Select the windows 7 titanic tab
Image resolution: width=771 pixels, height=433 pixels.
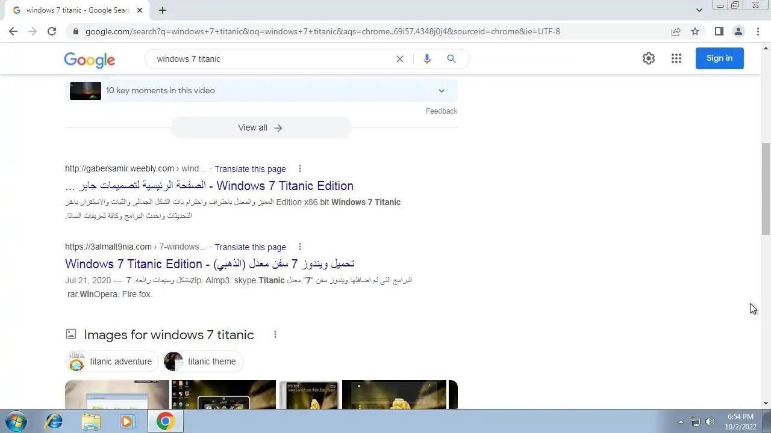[77, 10]
